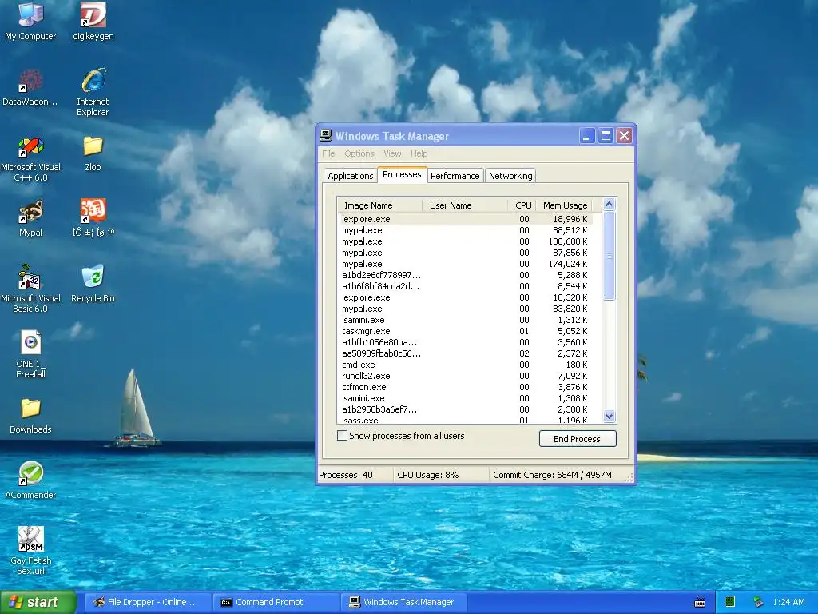Select the Downloads folder icon
The width and height of the screenshot is (818, 614).
click(30, 416)
